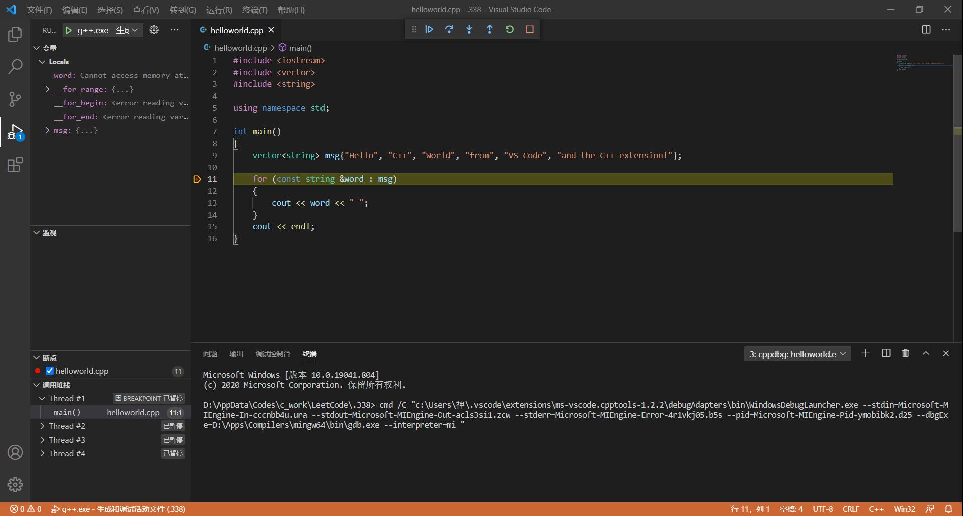Open editor more actions ellipsis
This screenshot has width=963, height=516.
(946, 30)
